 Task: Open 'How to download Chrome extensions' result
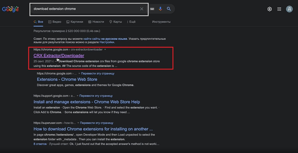(x=93, y=129)
